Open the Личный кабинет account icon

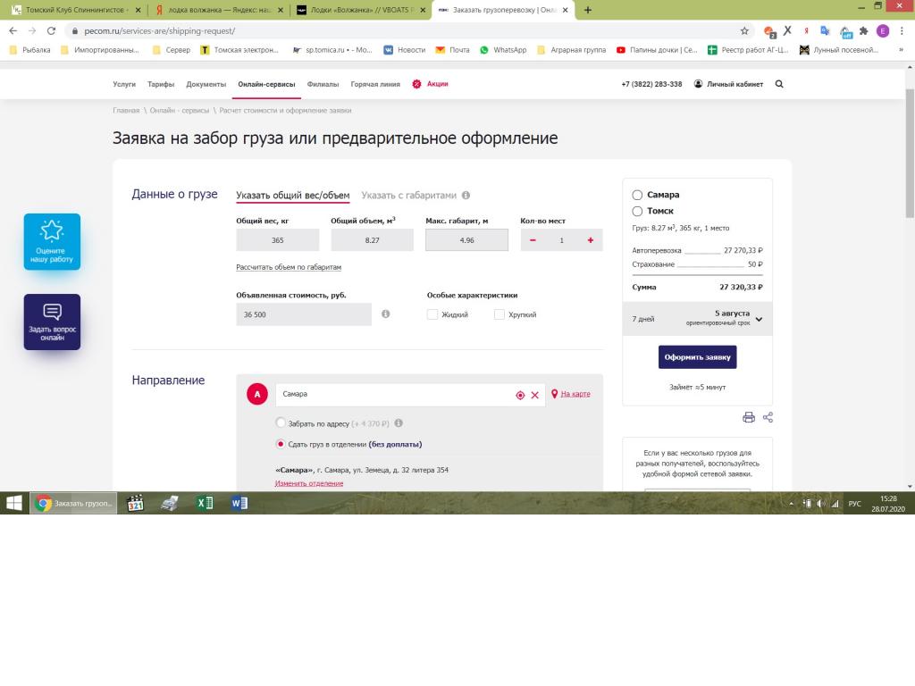click(x=699, y=84)
